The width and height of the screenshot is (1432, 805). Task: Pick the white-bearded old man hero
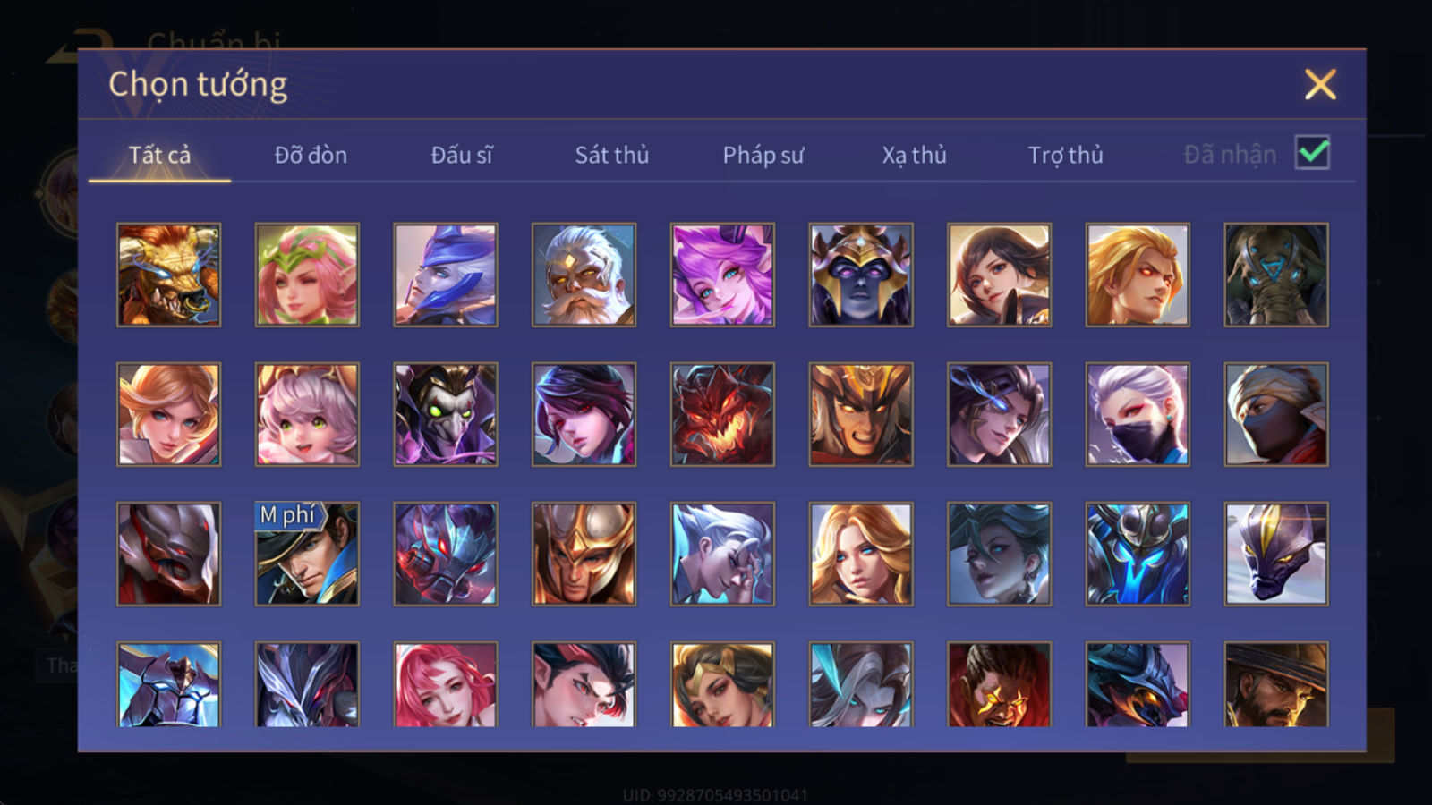point(584,275)
